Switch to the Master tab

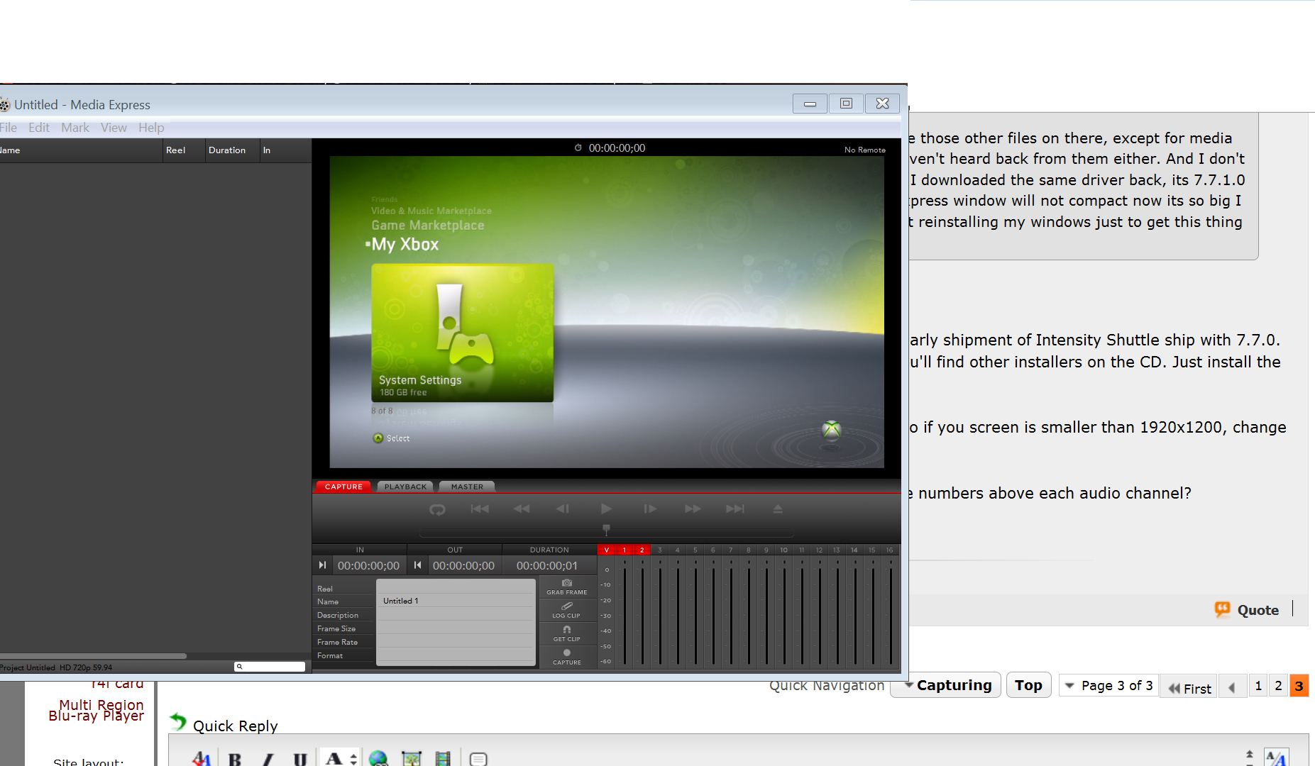(x=467, y=487)
